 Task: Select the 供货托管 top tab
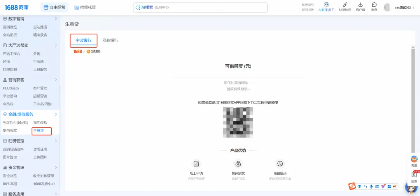[x=85, y=7]
